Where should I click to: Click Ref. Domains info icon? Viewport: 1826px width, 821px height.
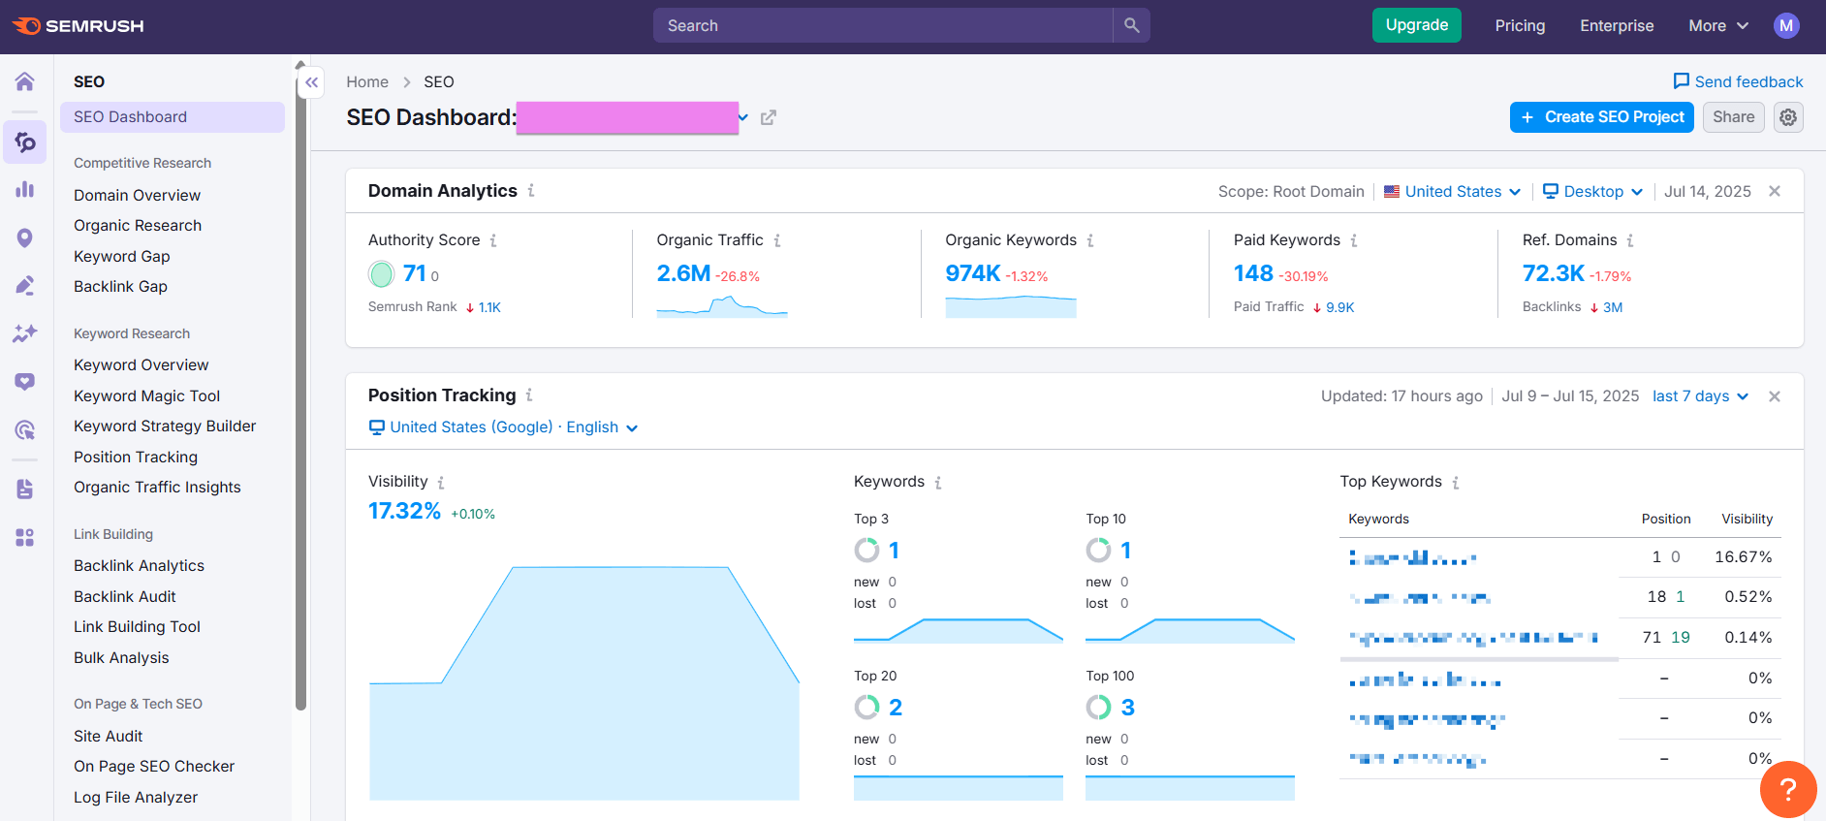(x=1630, y=240)
